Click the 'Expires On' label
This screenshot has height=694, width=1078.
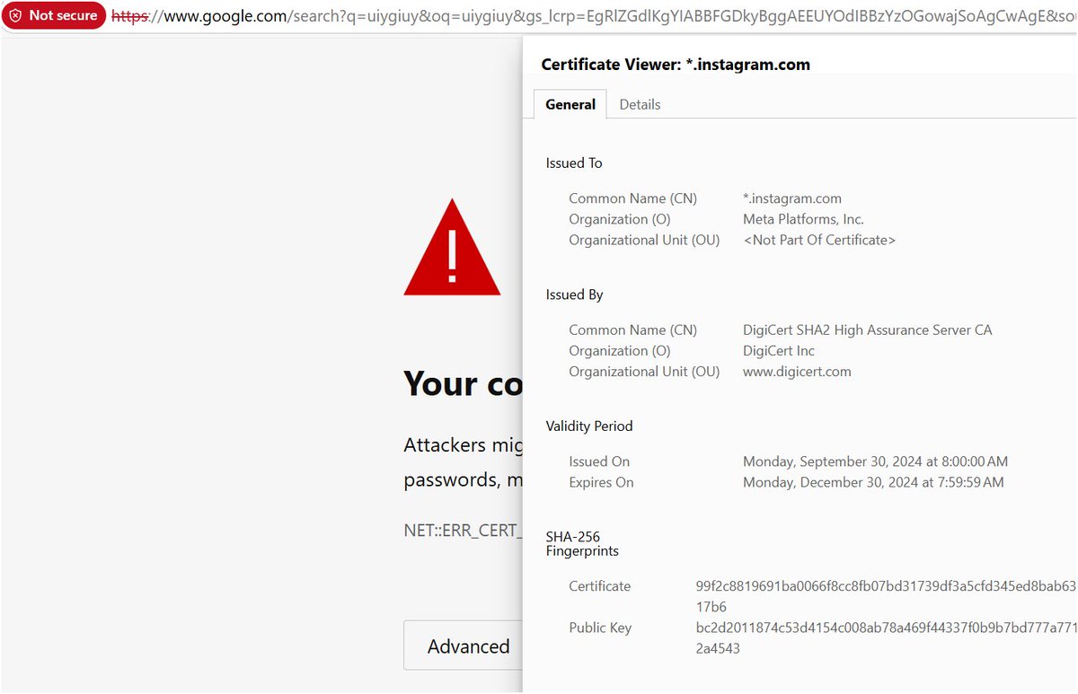tap(601, 482)
